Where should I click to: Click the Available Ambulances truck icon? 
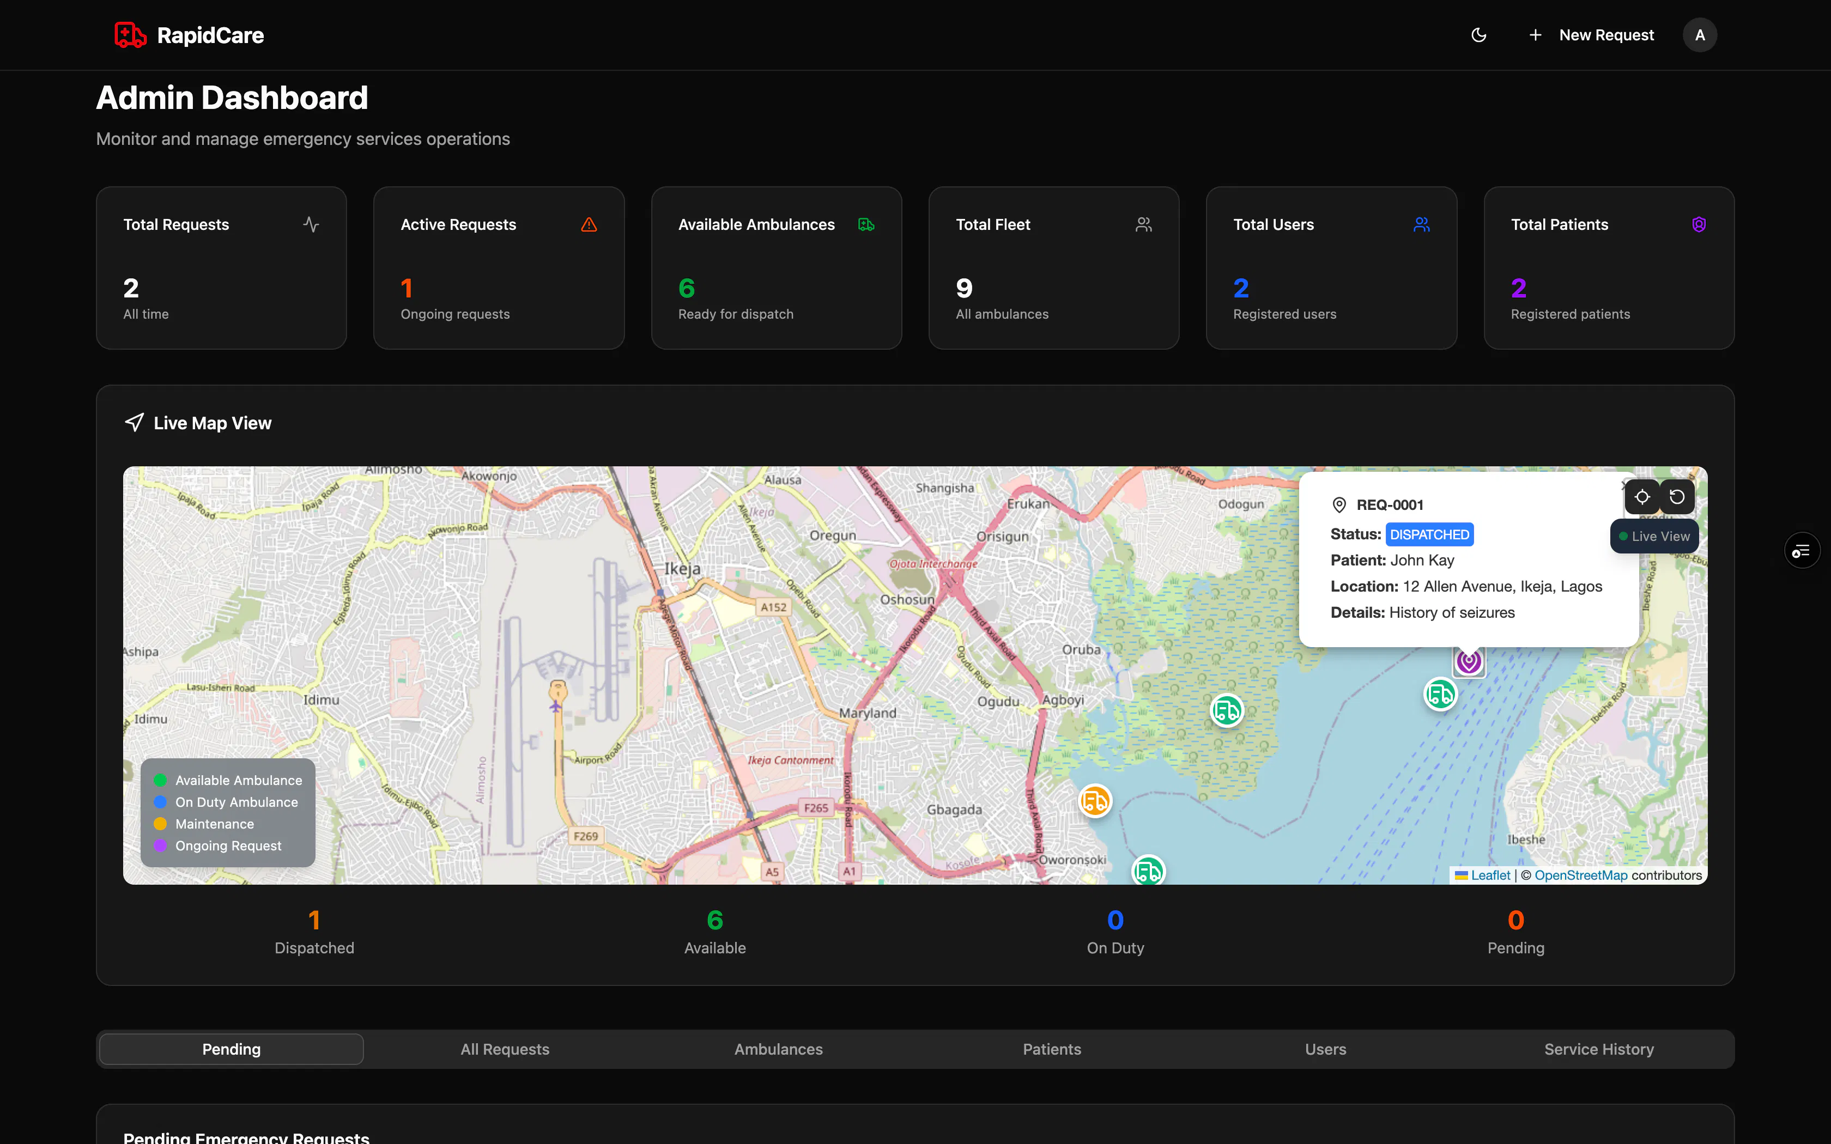pos(866,224)
